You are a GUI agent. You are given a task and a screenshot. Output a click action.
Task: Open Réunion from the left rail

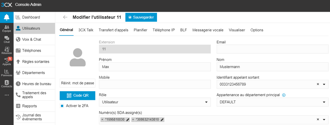[x=7, y=51]
